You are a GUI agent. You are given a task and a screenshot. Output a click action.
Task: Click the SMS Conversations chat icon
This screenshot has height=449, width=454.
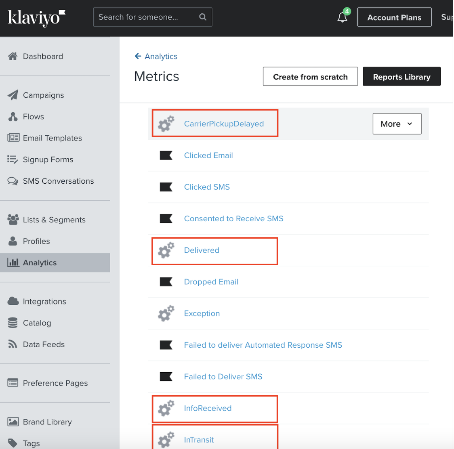tap(13, 181)
